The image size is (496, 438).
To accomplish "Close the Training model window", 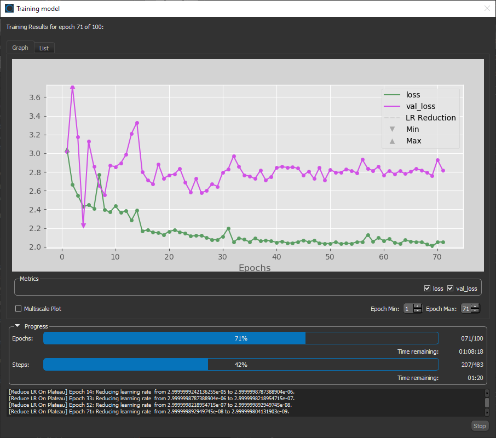I will click(x=487, y=8).
